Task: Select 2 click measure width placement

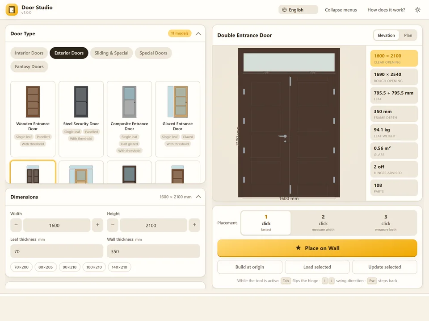Action: 323,223
